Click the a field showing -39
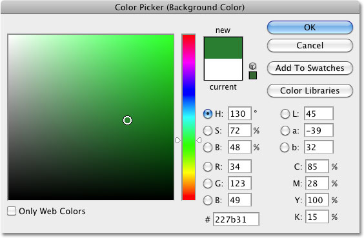The width and height of the screenshot is (364, 238). pos(319,130)
